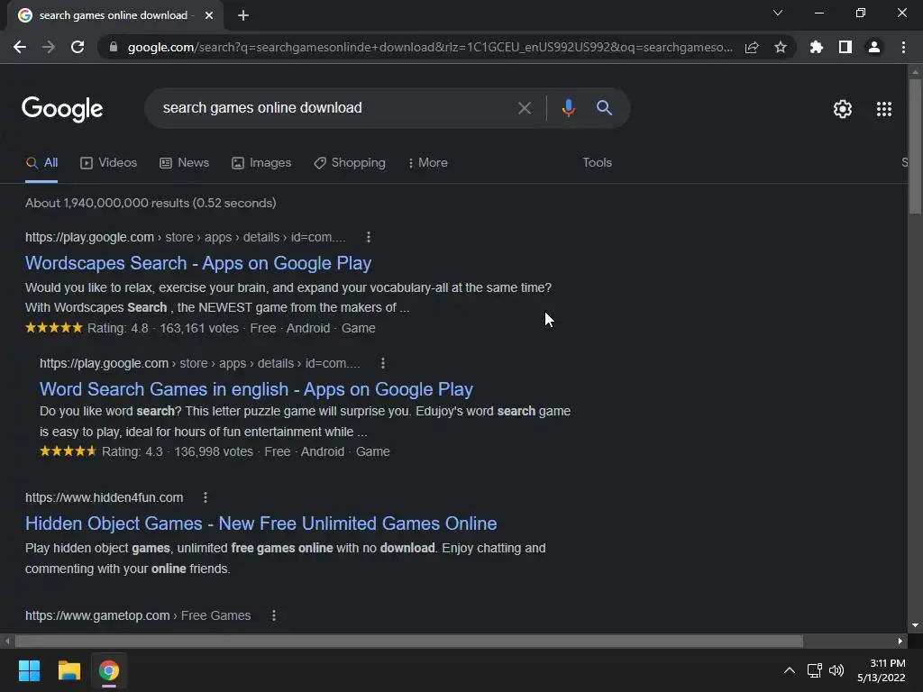Reload the current page
The height and width of the screenshot is (692, 923).
coord(78,47)
